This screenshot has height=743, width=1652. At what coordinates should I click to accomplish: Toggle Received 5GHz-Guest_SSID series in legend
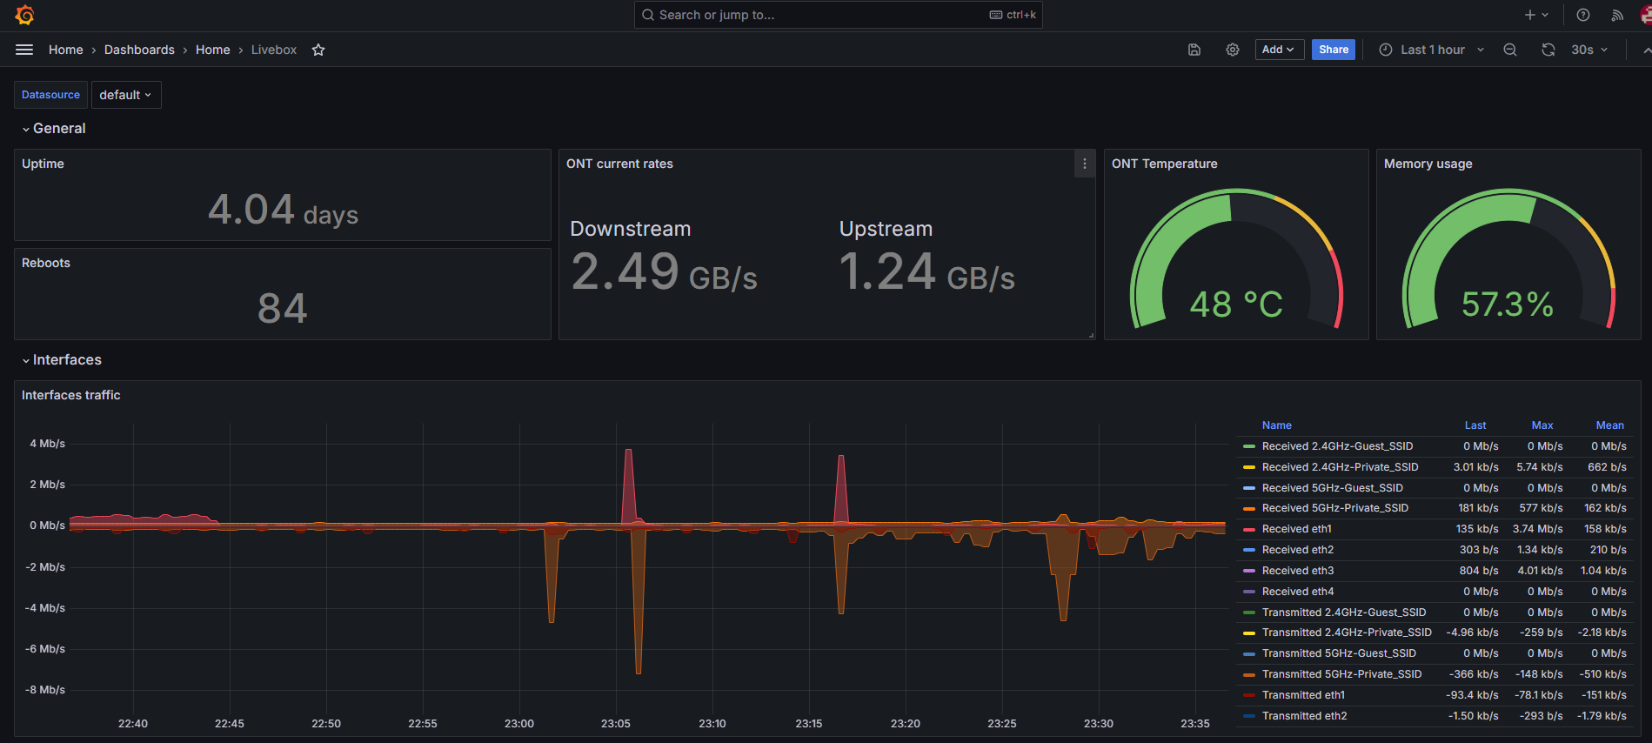[x=1332, y=488]
